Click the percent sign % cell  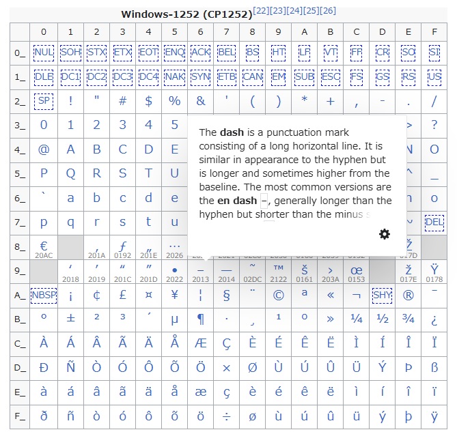(x=175, y=101)
